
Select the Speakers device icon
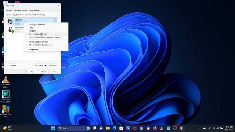click(x=11, y=22)
